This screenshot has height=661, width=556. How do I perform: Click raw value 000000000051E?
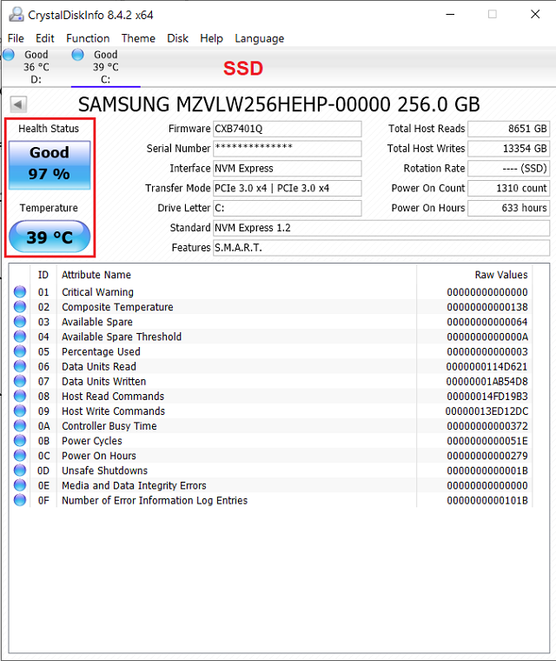[486, 441]
